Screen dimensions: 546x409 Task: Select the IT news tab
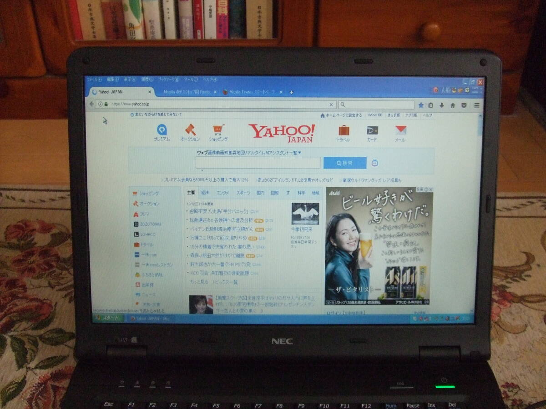coord(288,193)
